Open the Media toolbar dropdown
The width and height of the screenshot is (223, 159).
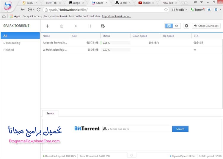click(180, 10)
